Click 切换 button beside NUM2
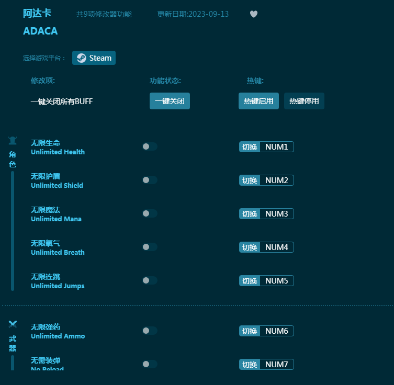The height and width of the screenshot is (385, 394). pos(250,180)
